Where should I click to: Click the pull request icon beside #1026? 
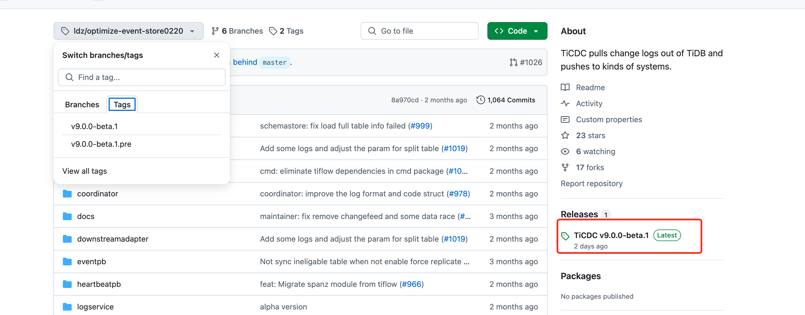point(513,62)
